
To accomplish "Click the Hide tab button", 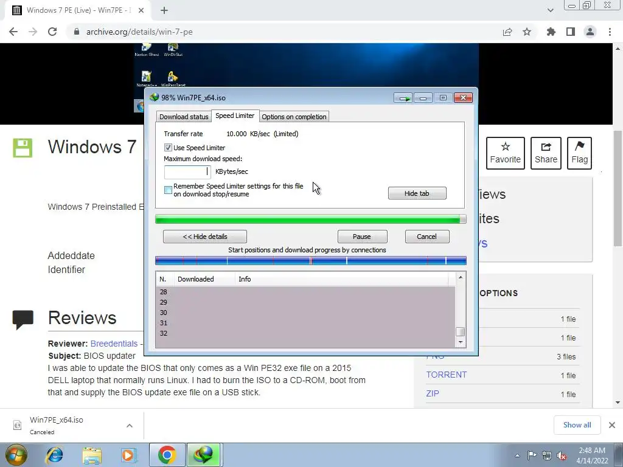I will (x=417, y=193).
